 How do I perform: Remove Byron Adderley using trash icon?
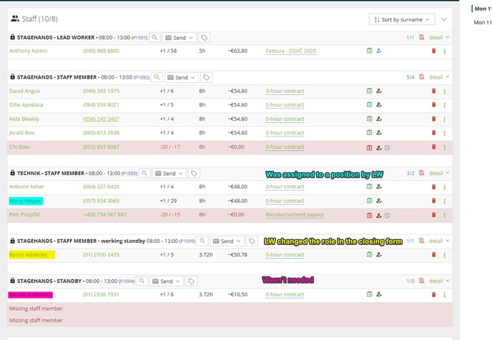click(433, 255)
